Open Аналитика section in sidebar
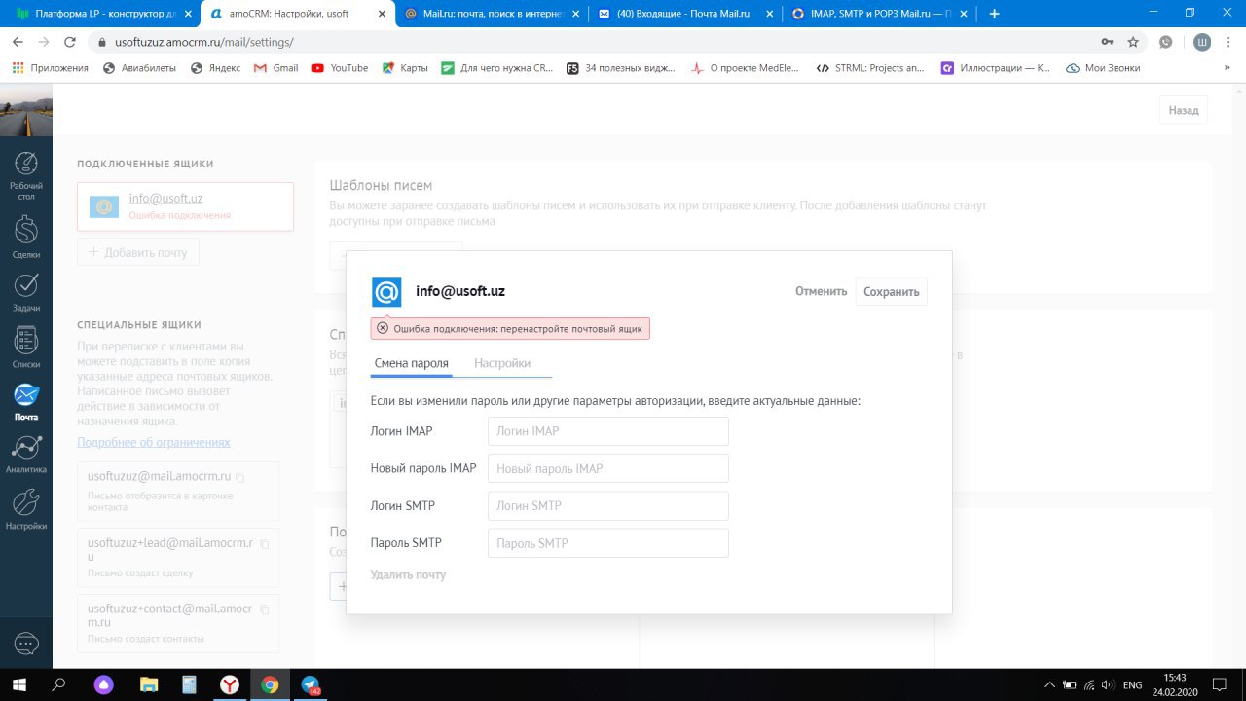The width and height of the screenshot is (1246, 701). coord(26,455)
